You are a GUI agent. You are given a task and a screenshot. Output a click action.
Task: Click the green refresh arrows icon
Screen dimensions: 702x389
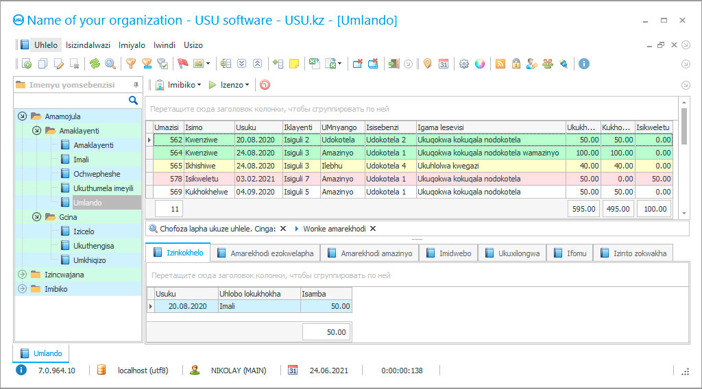(x=95, y=64)
